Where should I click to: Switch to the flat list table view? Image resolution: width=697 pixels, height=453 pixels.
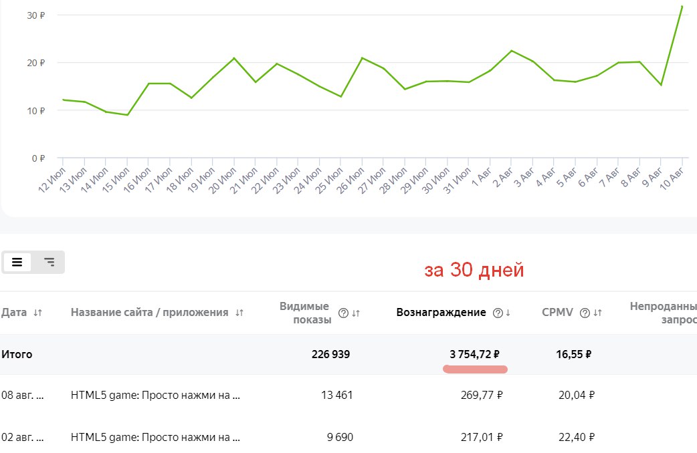click(17, 263)
